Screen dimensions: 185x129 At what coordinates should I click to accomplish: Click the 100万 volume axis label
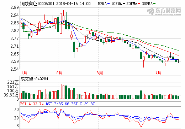click(13, 91)
